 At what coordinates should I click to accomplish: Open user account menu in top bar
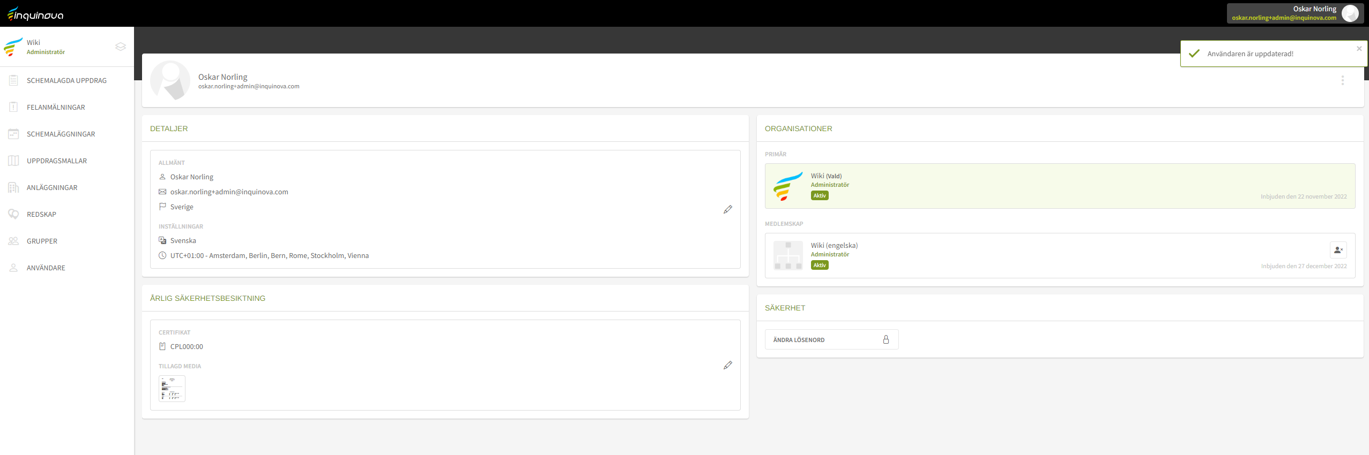pos(1294,13)
